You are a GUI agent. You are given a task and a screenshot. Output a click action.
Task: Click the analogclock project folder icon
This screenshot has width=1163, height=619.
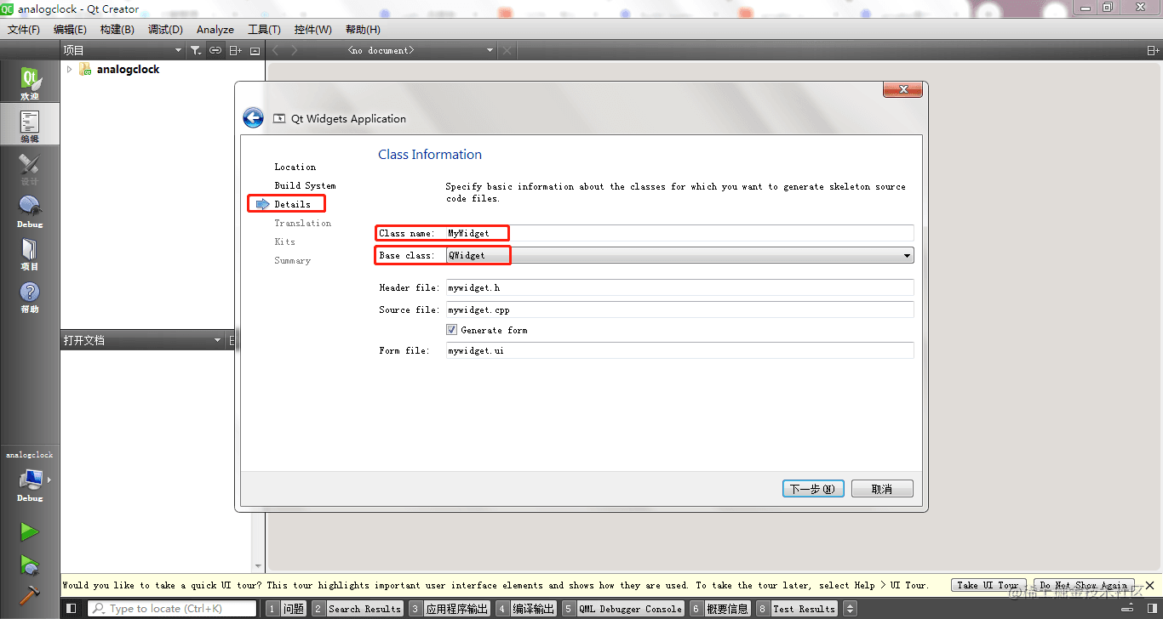click(85, 69)
